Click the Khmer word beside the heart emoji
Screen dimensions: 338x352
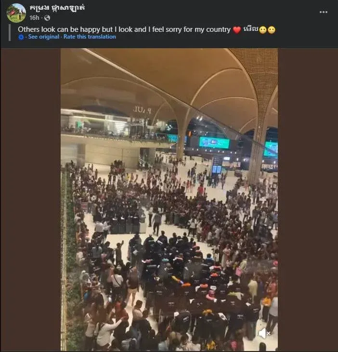pos(250,29)
